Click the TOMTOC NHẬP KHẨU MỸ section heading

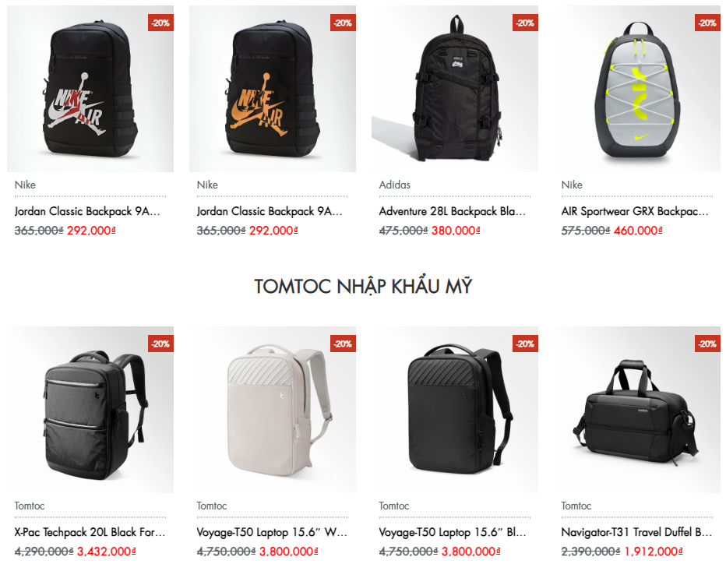click(363, 286)
